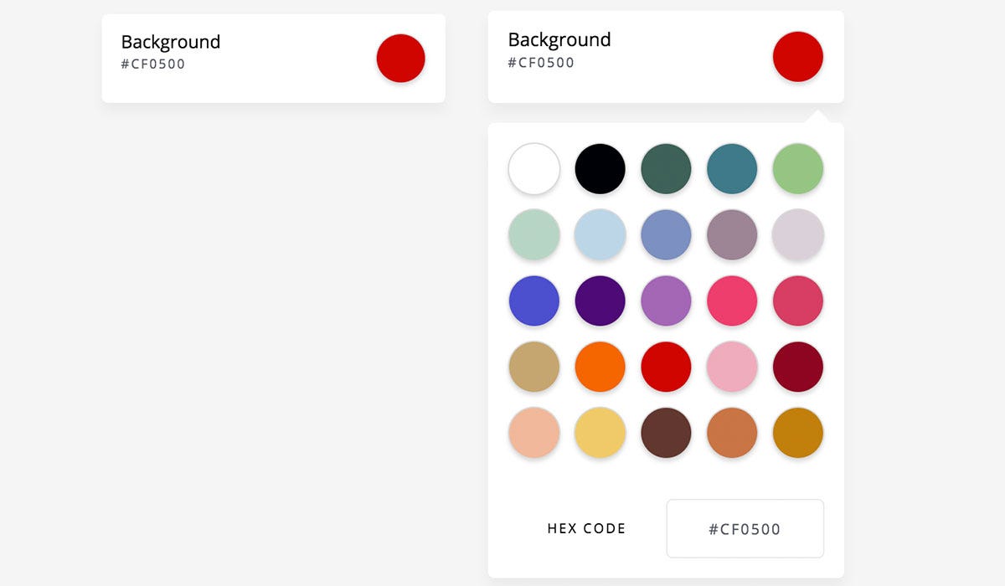Select the dark maroon color swatch

coord(797,367)
